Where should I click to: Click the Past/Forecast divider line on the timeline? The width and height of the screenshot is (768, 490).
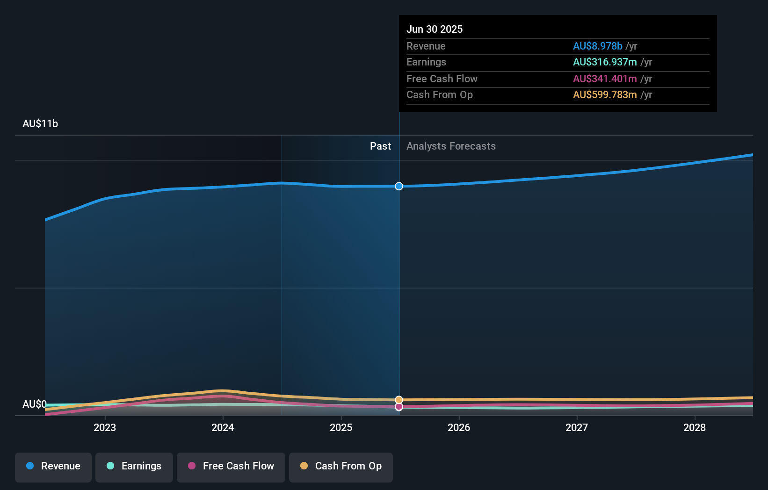(x=398, y=281)
